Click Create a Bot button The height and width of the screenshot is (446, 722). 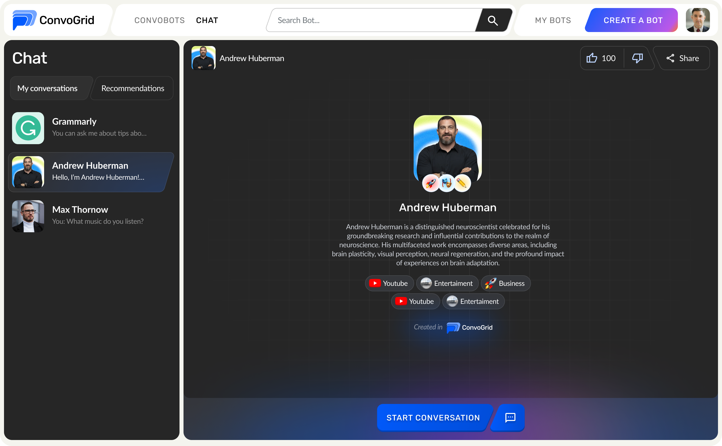pyautogui.click(x=633, y=20)
